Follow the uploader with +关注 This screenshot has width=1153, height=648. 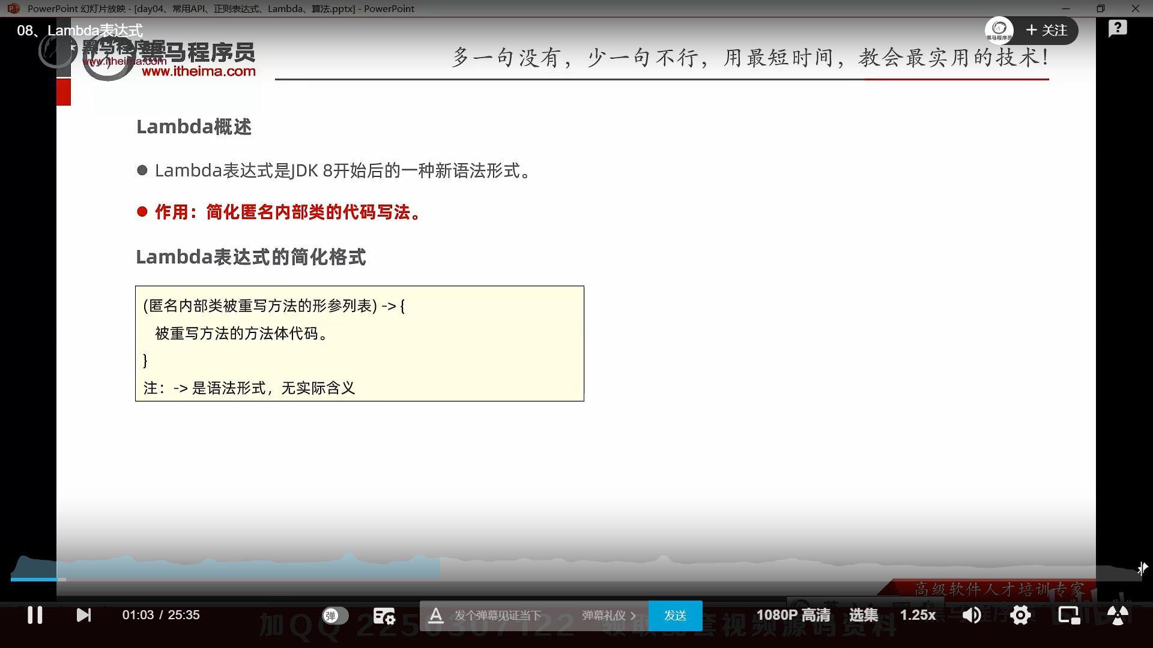pos(1047,31)
